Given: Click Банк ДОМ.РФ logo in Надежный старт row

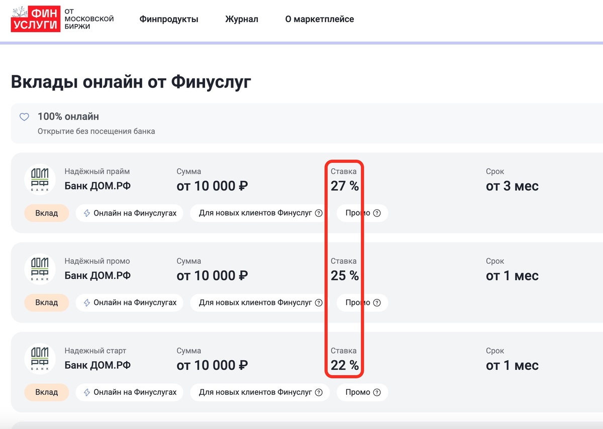Looking at the screenshot, I should tap(40, 359).
